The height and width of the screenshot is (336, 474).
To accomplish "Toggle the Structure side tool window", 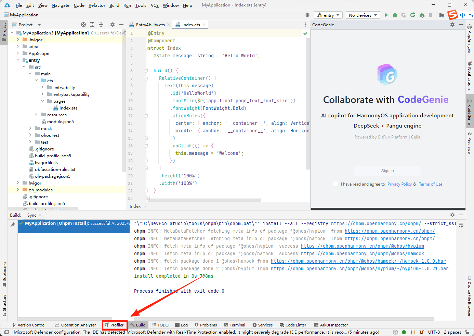I will point(4,305).
